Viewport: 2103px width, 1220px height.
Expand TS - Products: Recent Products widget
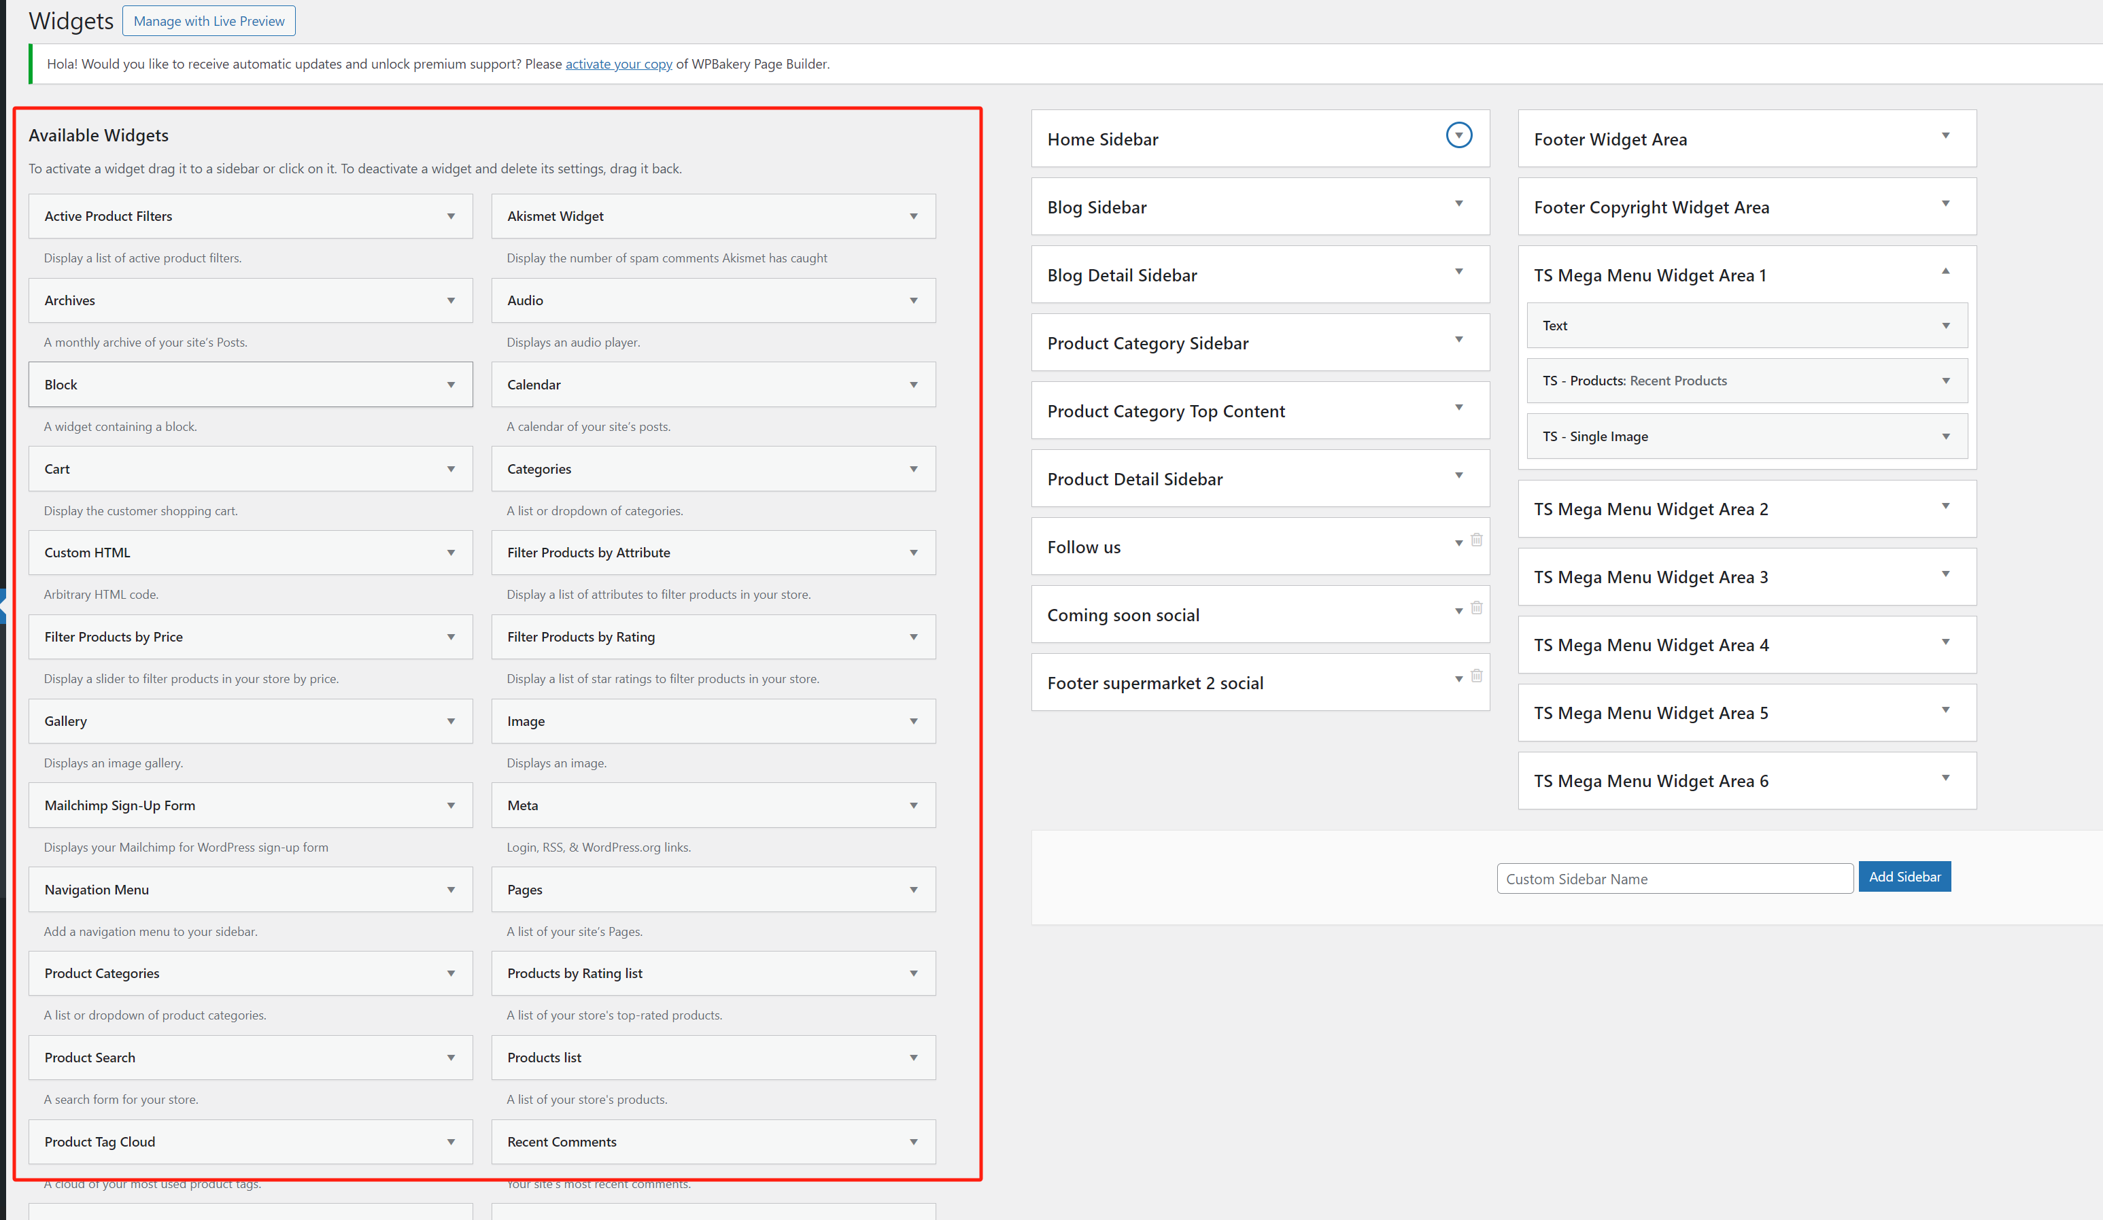(x=1945, y=381)
